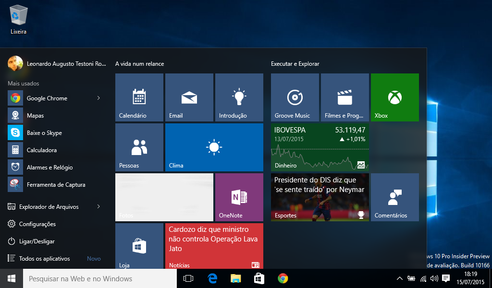
Task: Click the A vida num relance group header
Action: pos(140,64)
